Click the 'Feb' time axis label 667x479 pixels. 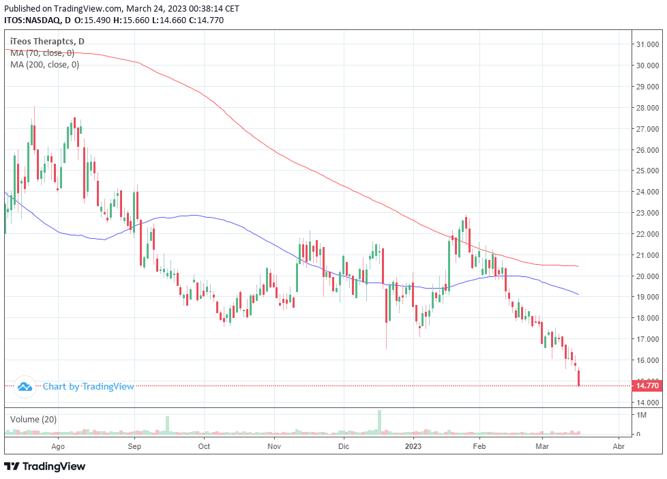(x=479, y=446)
